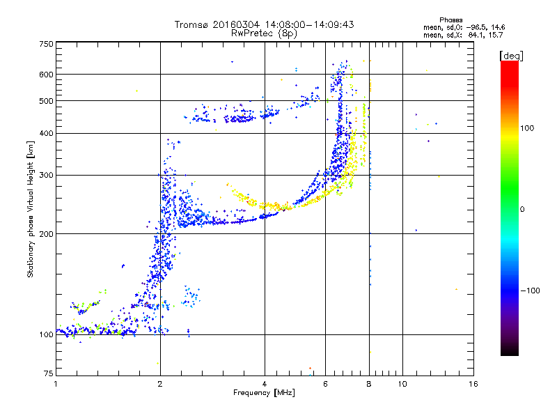Click the 'RwPretec (8p)' subtitle
Image resolution: width=557 pixels, height=418 pixels.
click(x=264, y=33)
